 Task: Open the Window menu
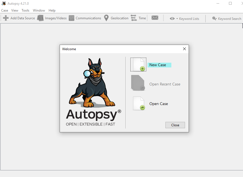(39, 10)
